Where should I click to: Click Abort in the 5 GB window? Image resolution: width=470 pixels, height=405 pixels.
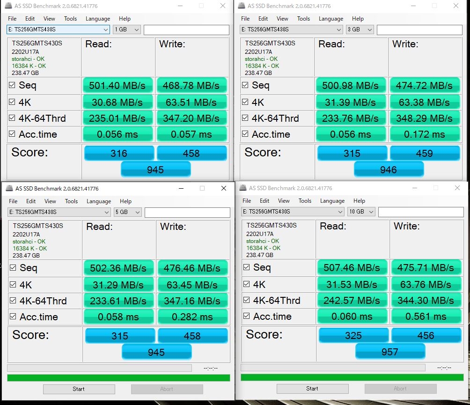click(167, 389)
